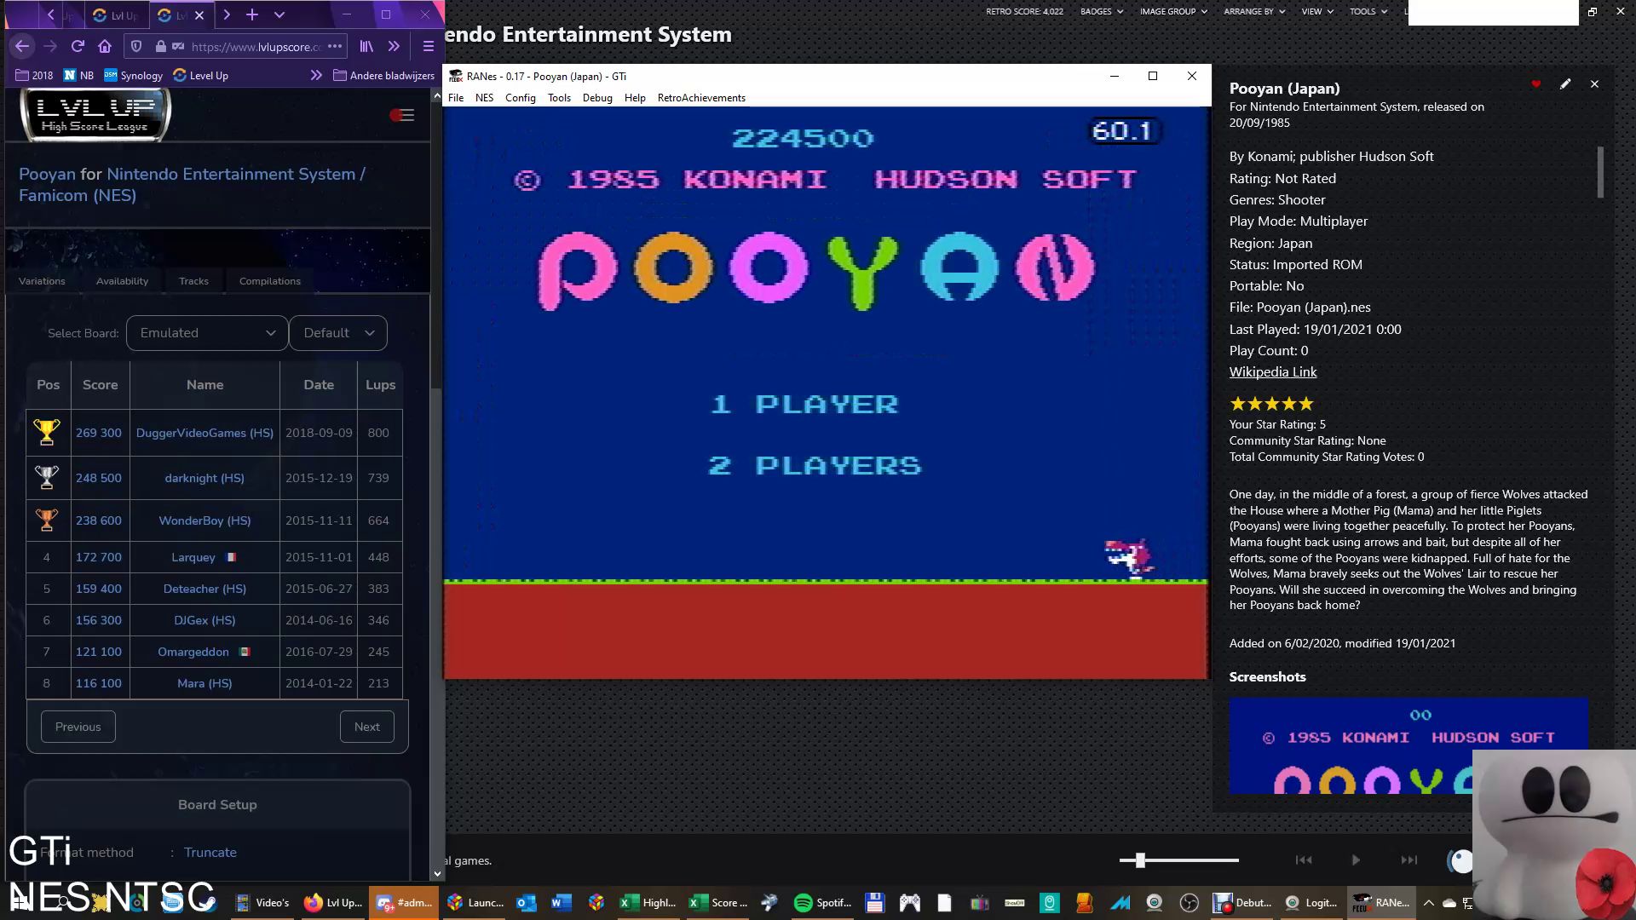Click the pencil edit icon for Pooyan
This screenshot has height=920, width=1636.
click(x=1565, y=84)
